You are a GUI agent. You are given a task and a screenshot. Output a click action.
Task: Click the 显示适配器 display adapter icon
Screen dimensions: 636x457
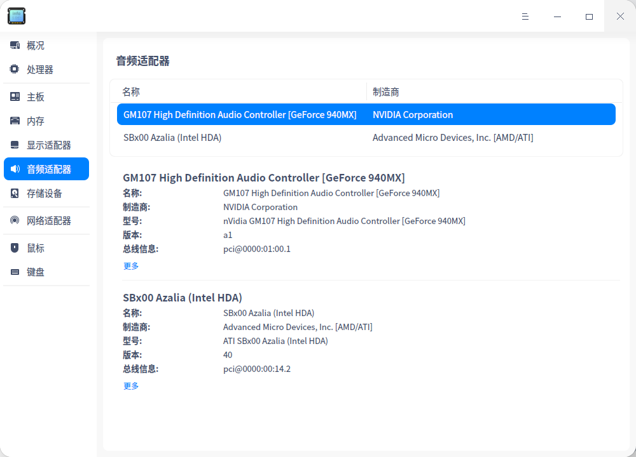click(15, 145)
